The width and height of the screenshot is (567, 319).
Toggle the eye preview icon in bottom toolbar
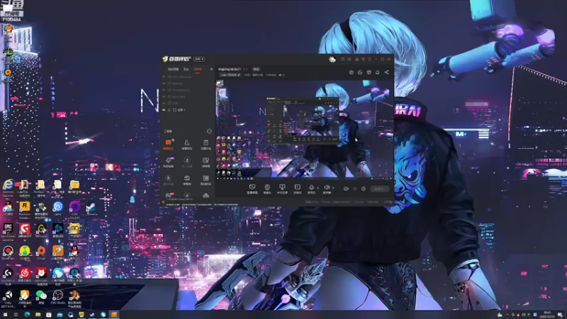click(346, 189)
